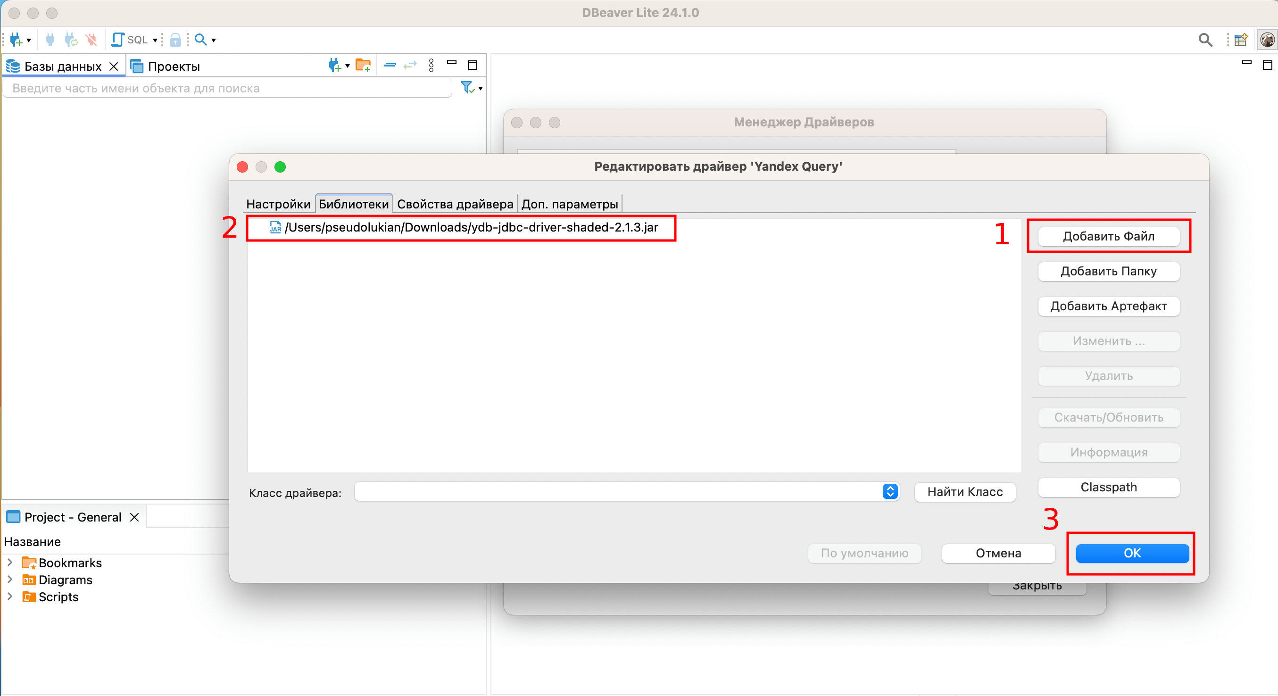Switch to the Настройки tab
Viewport: 1278px width, 696px height.
(x=278, y=204)
